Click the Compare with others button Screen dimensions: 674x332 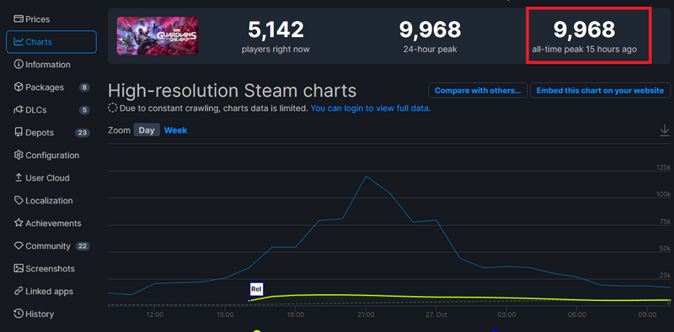pos(478,91)
